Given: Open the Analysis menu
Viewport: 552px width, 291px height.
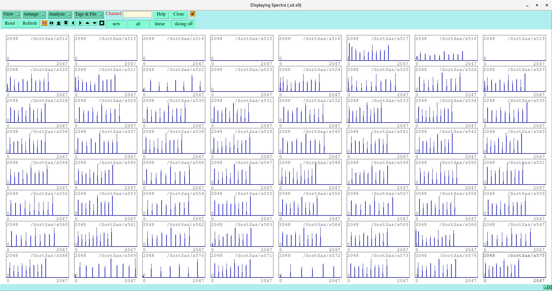Looking at the screenshot, I should pyautogui.click(x=60, y=14).
